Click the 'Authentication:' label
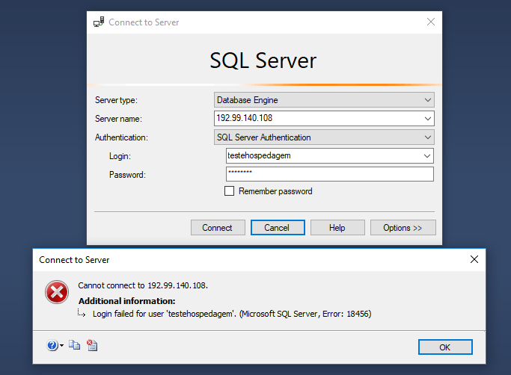The width and height of the screenshot is (511, 375). [121, 137]
